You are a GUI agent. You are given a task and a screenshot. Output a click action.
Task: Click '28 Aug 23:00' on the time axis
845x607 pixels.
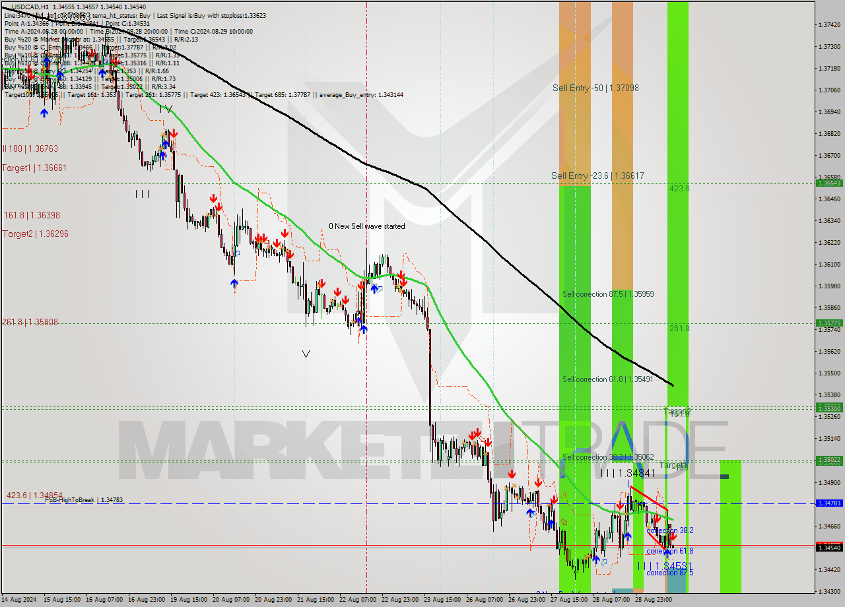(x=654, y=600)
